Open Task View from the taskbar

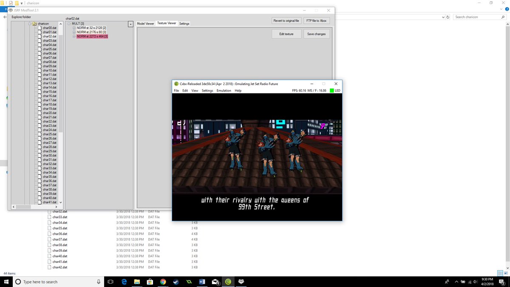110,281
